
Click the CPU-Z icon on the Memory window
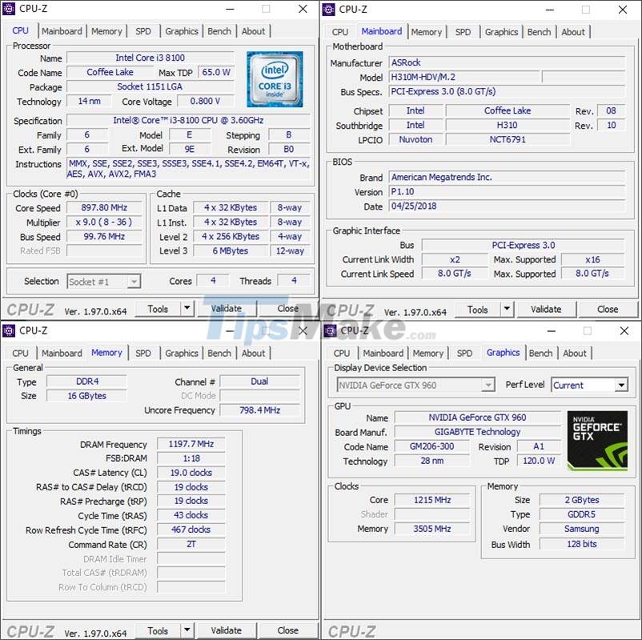(x=10, y=330)
